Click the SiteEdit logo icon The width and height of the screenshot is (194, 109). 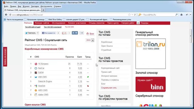point(36,86)
